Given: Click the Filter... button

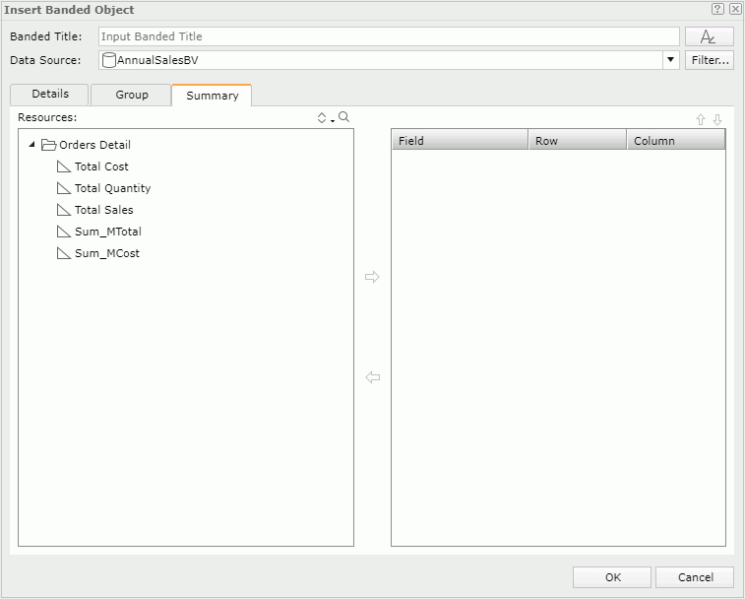Looking at the screenshot, I should point(710,60).
